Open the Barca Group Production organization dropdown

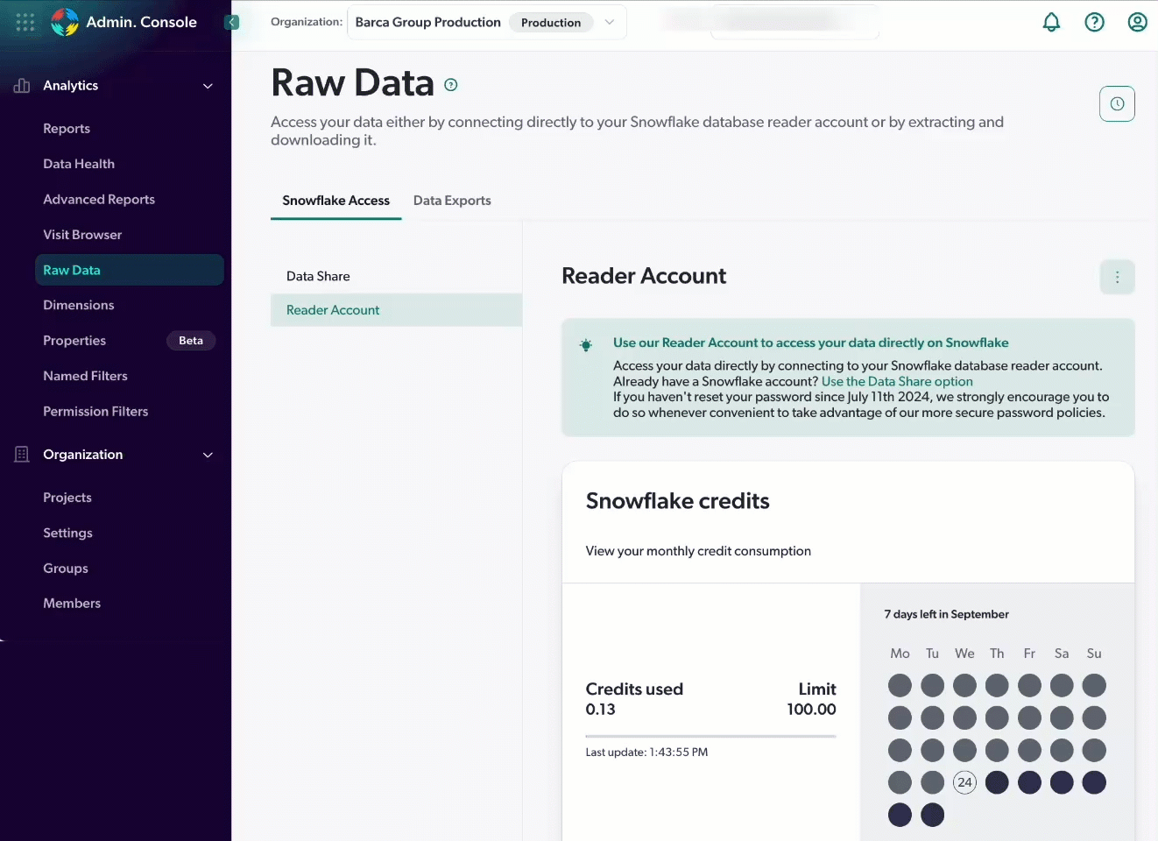pos(610,22)
